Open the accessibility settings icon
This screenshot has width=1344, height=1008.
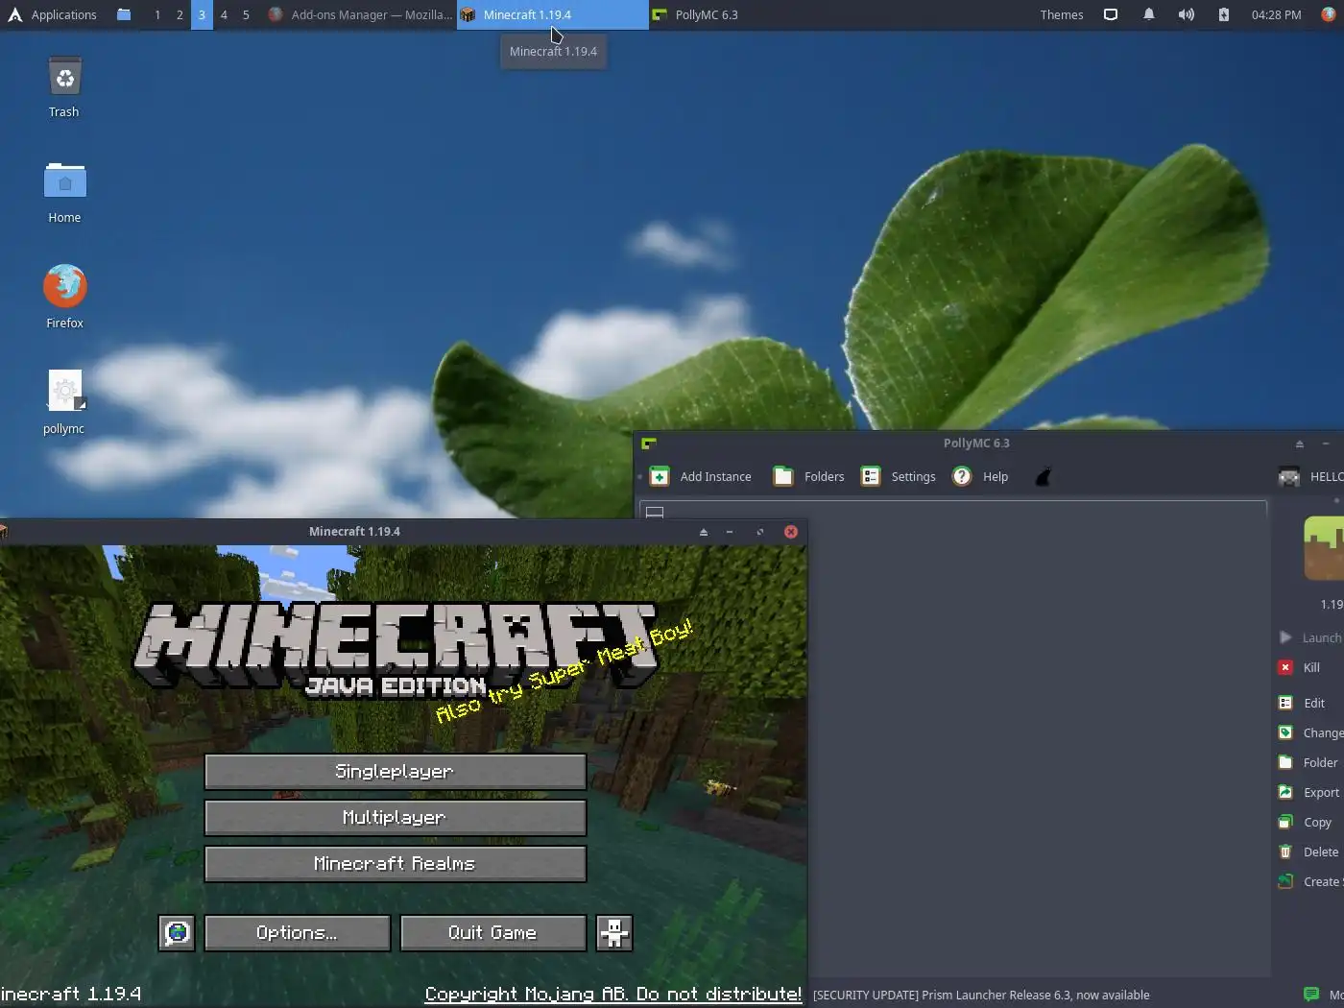(614, 933)
